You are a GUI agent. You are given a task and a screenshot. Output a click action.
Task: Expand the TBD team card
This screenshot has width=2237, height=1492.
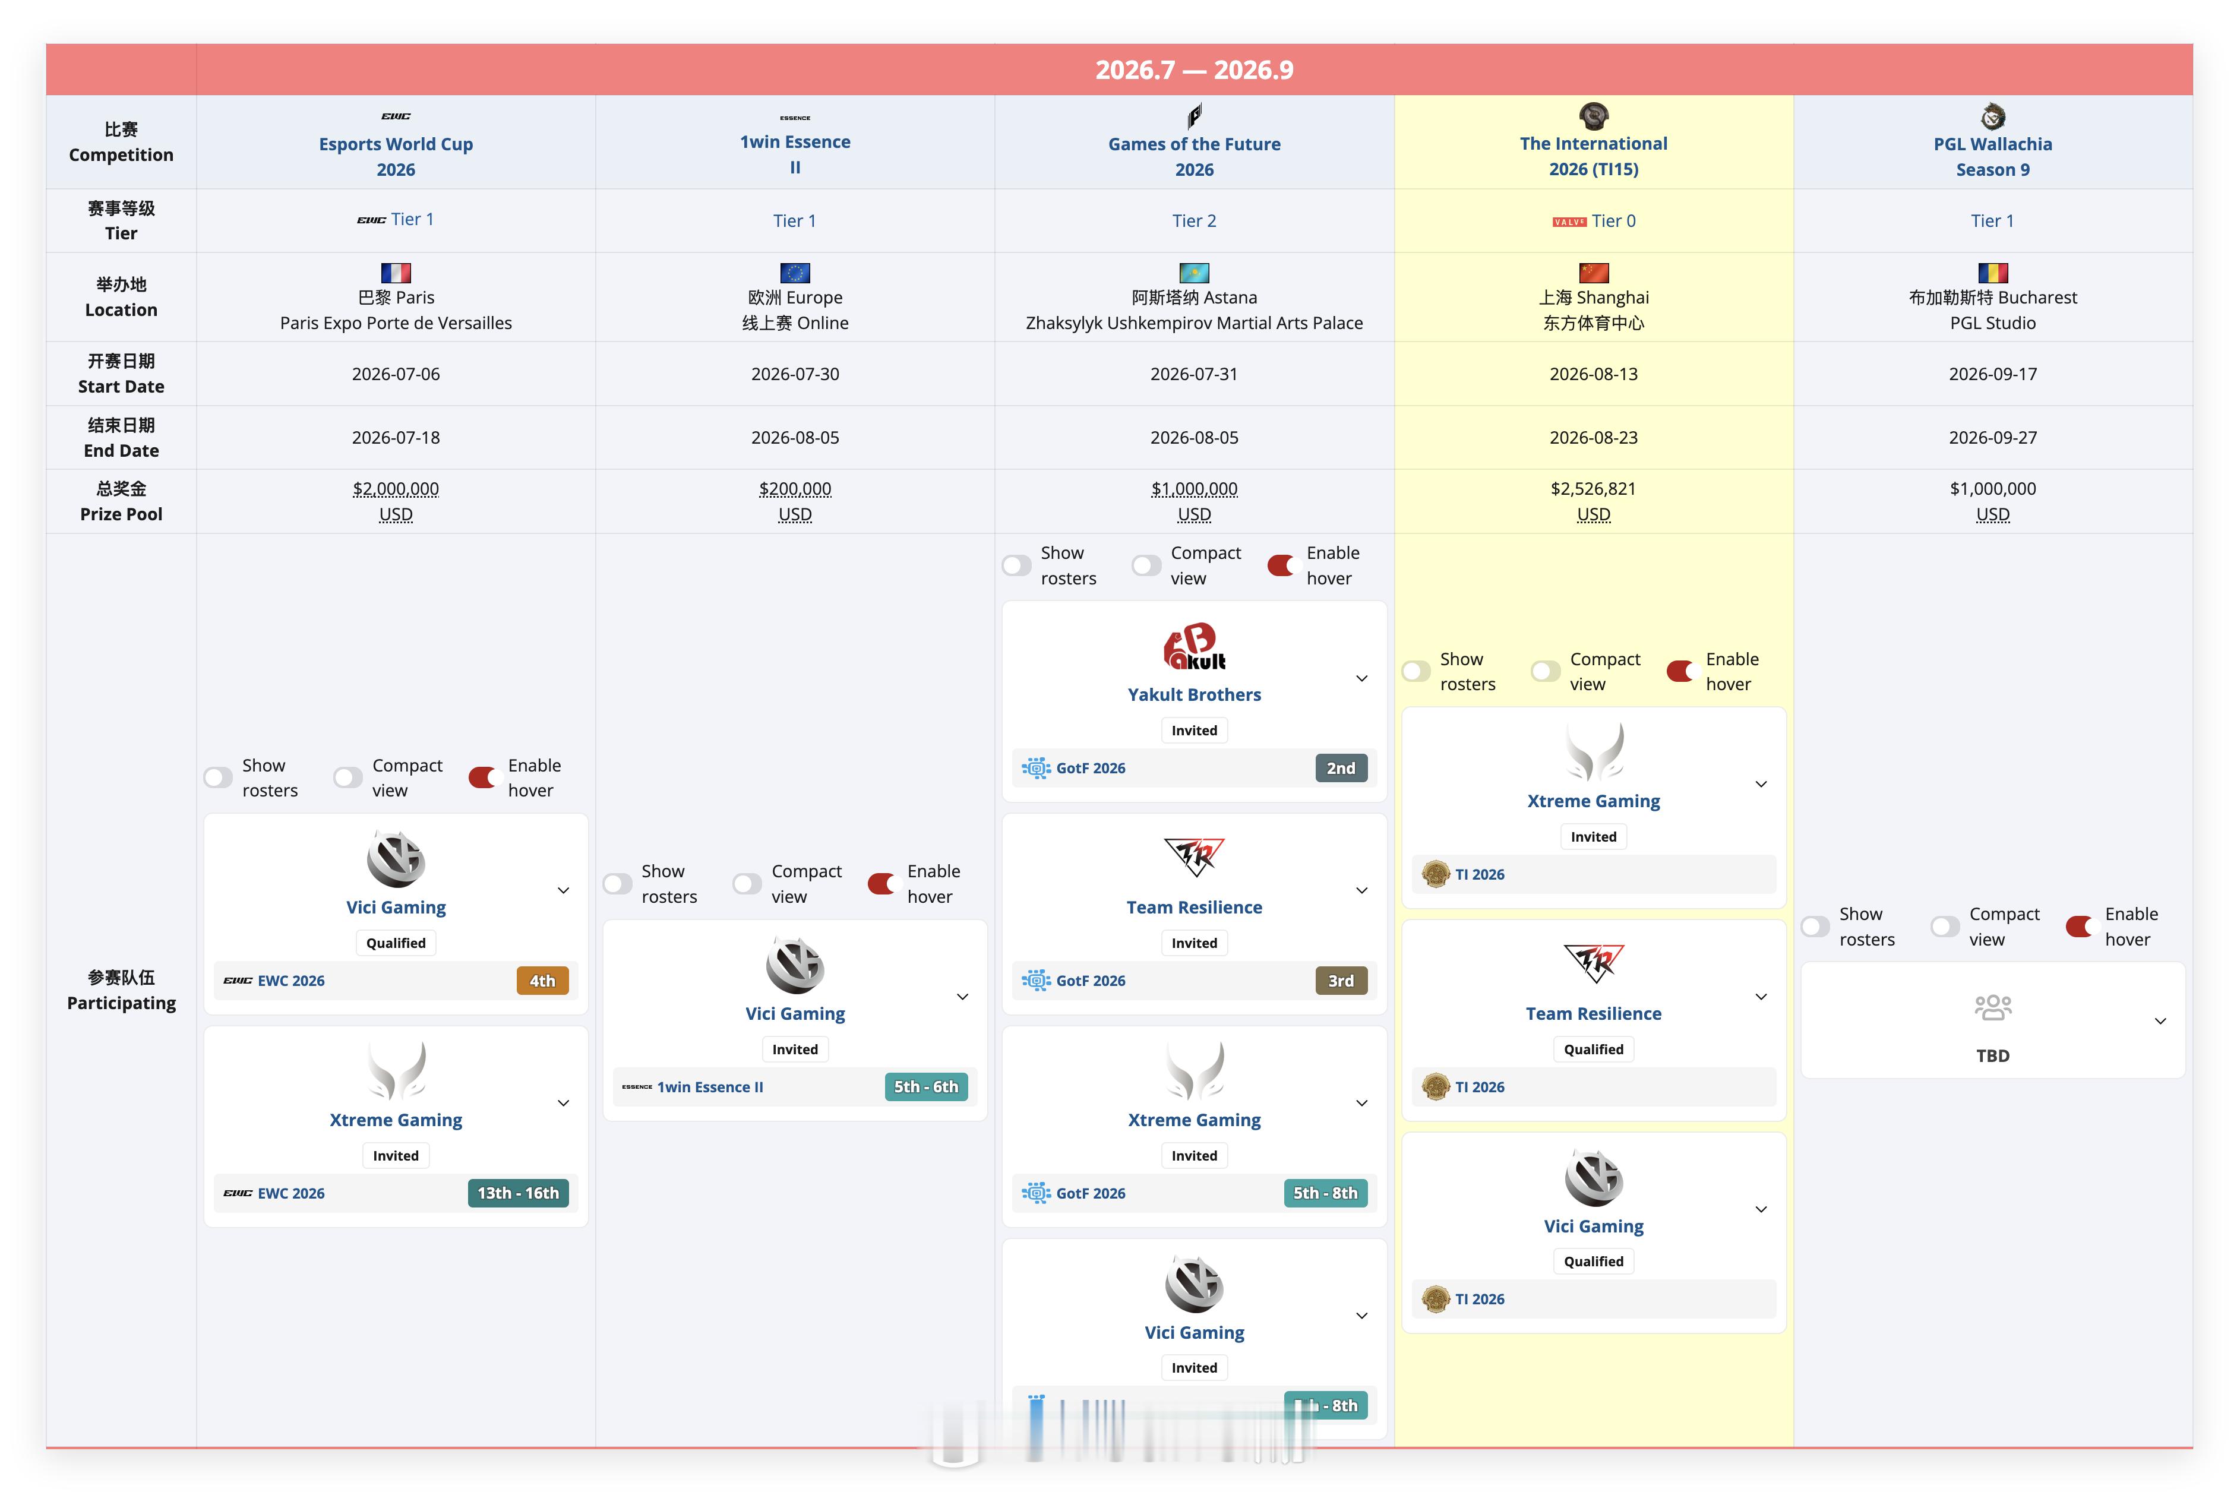(2160, 1021)
